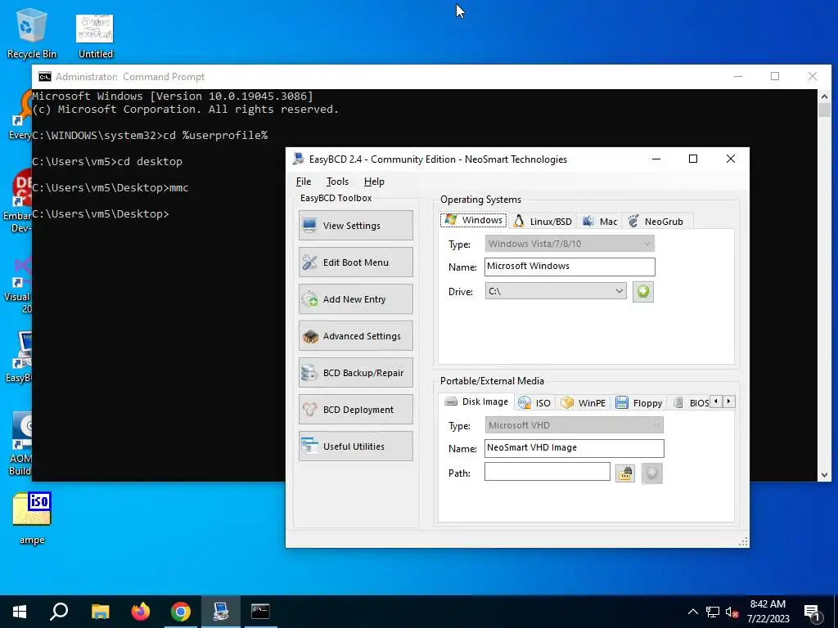Select the Disk Image media tab
This screenshot has height=628, width=838.
(477, 401)
